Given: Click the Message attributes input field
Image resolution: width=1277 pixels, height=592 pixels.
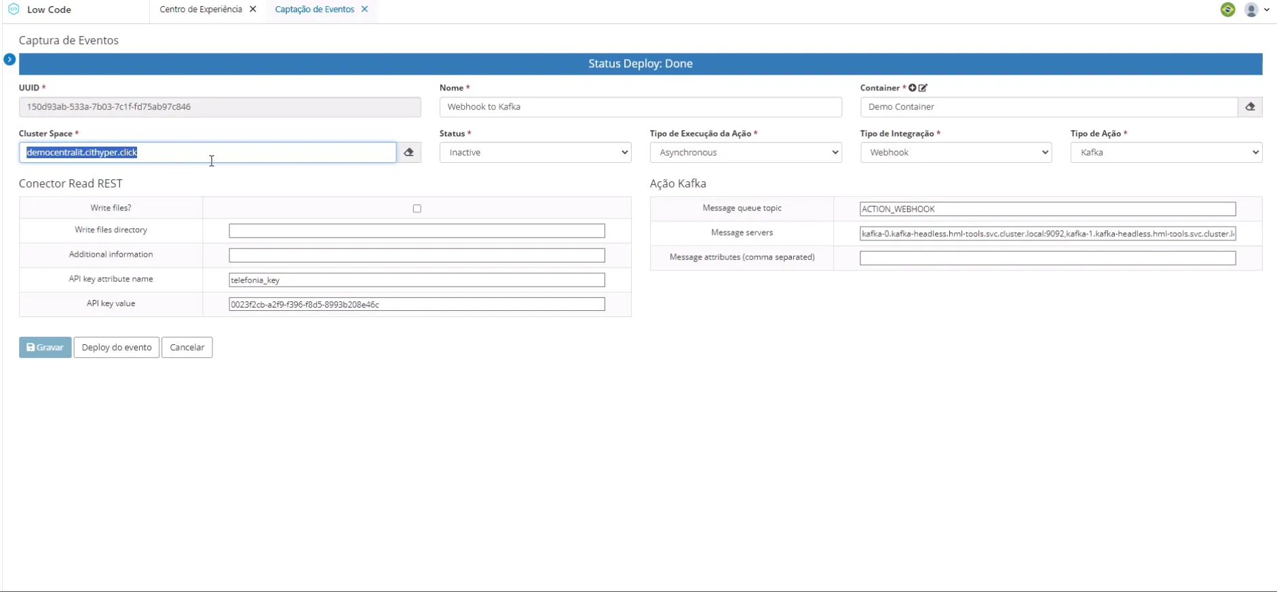Looking at the screenshot, I should [1048, 258].
